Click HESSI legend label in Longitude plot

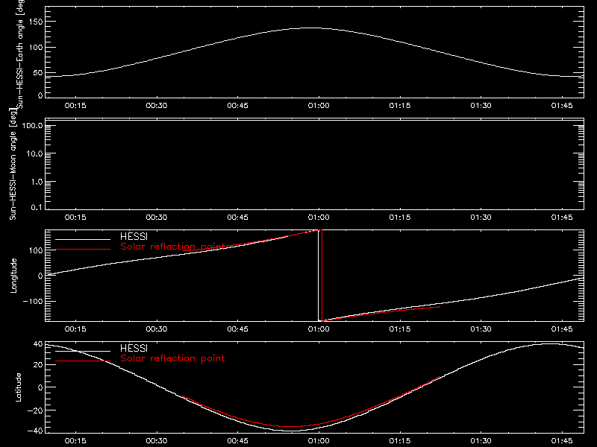click(134, 236)
